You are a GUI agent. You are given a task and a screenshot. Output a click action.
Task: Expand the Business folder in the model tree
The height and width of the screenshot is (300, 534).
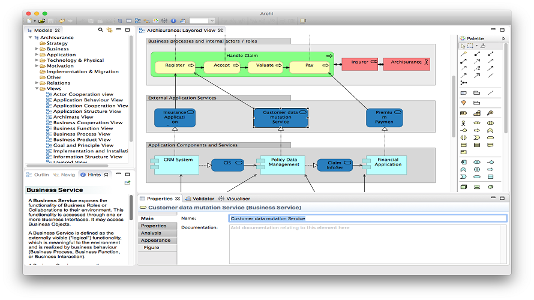tap(37, 49)
